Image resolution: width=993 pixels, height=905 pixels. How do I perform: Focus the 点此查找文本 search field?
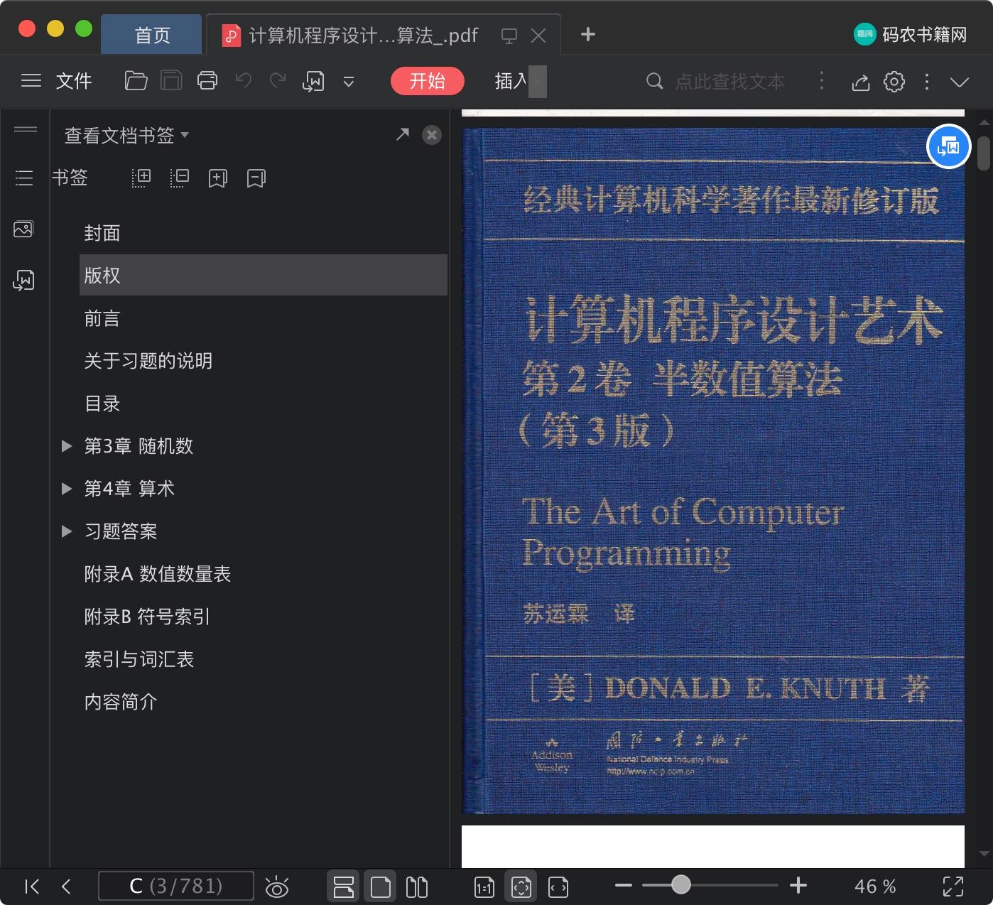[730, 82]
